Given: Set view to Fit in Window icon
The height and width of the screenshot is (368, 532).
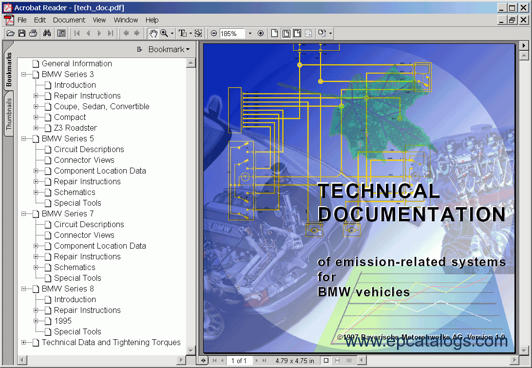Looking at the screenshot, I should (x=286, y=33).
